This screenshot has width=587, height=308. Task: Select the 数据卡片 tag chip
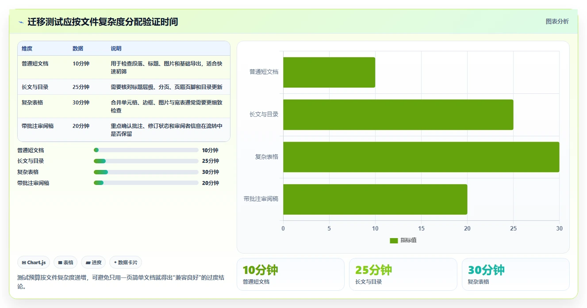point(126,262)
